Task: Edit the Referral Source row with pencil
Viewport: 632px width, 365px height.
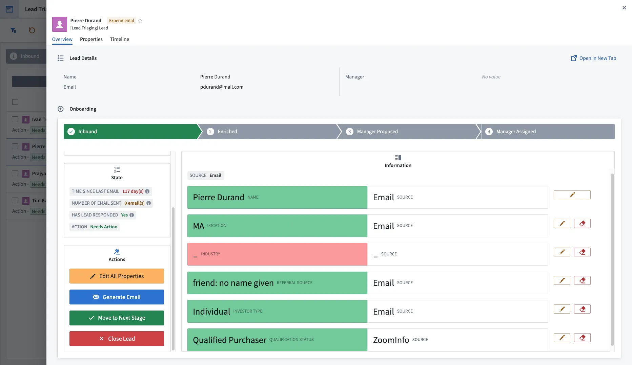Action: click(562, 280)
